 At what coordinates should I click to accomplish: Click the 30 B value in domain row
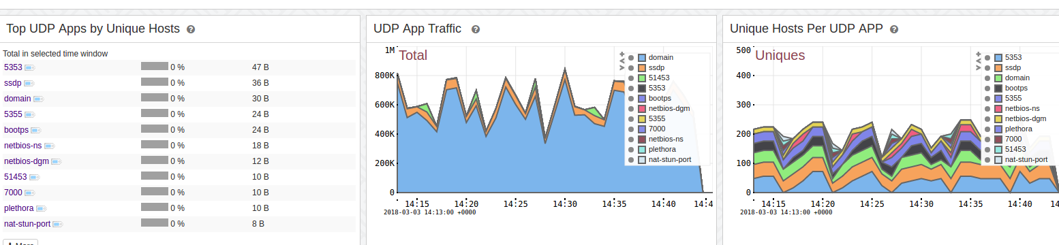pyautogui.click(x=260, y=99)
